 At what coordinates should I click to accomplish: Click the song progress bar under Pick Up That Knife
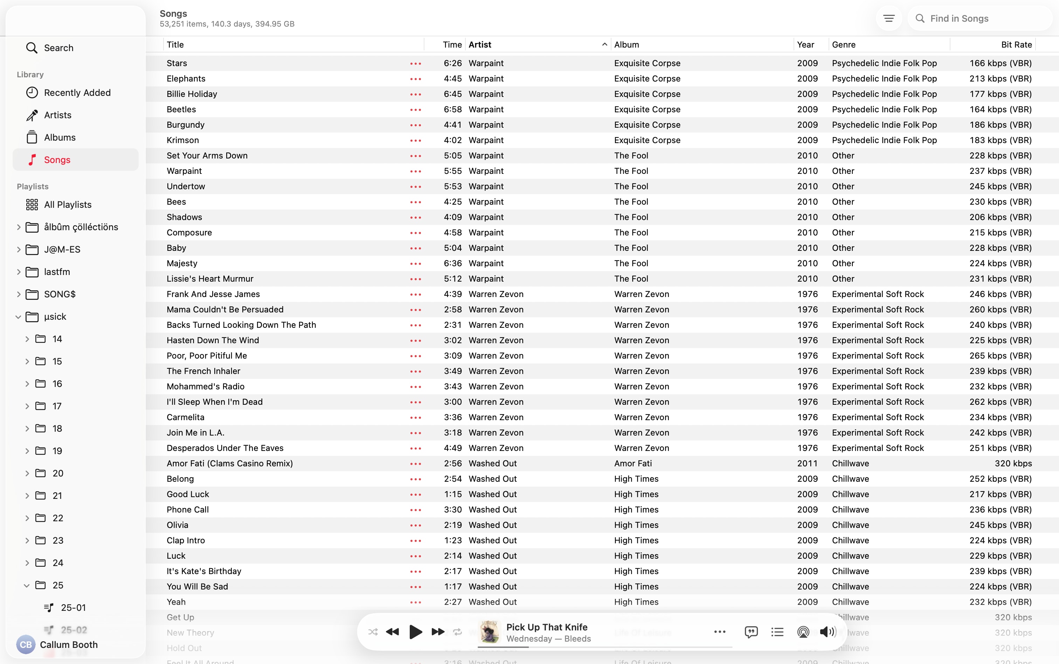point(604,647)
